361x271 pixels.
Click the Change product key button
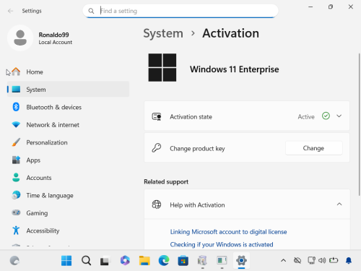click(x=314, y=148)
